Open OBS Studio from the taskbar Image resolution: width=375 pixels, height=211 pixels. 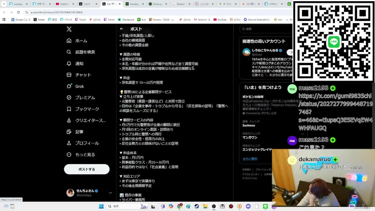coord(214,206)
